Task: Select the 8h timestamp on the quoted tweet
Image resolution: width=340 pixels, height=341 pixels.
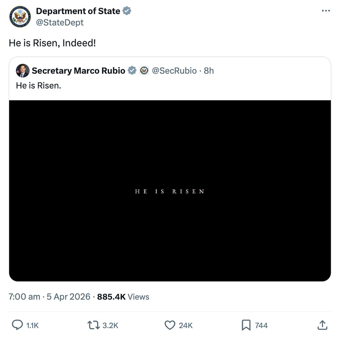Action: pyautogui.click(x=209, y=70)
